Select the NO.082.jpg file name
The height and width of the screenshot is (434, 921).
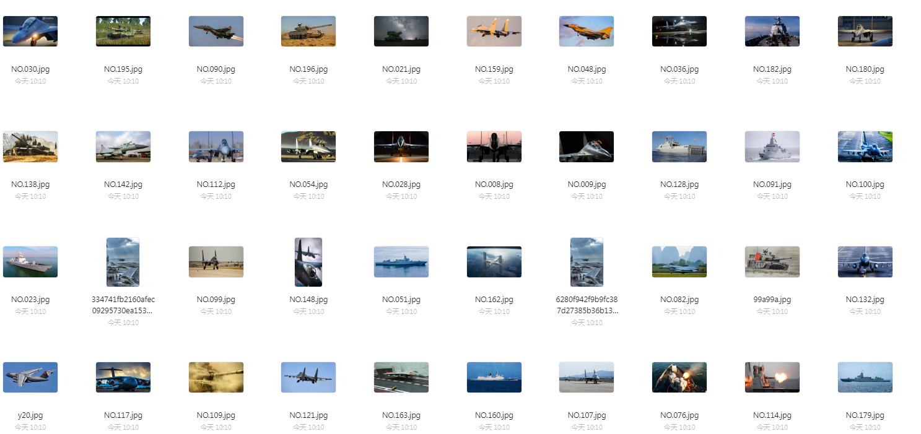679,300
